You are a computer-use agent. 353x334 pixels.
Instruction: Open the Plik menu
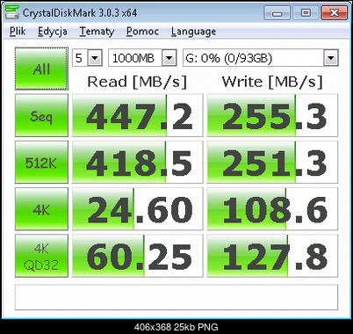18,32
